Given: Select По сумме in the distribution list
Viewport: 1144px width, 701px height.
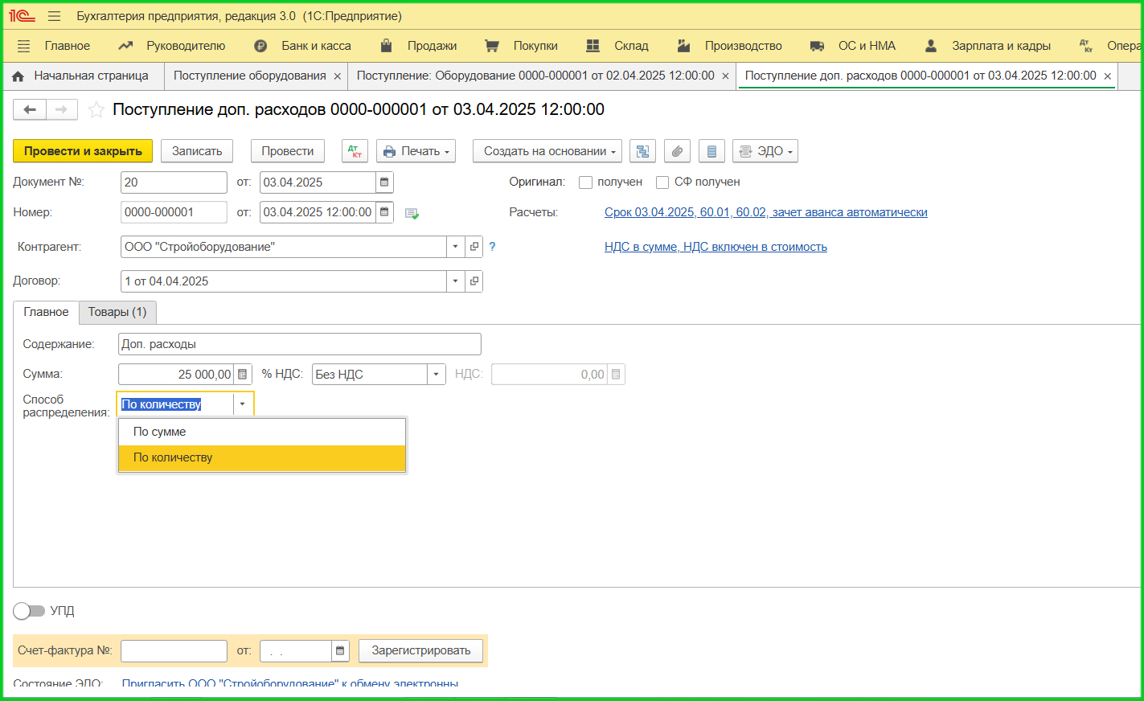Looking at the screenshot, I should coord(159,432).
